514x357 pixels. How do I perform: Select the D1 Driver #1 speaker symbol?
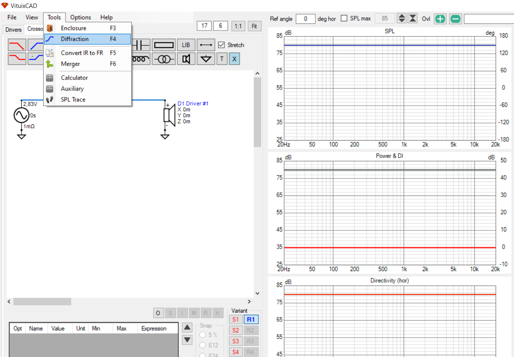pyautogui.click(x=169, y=115)
